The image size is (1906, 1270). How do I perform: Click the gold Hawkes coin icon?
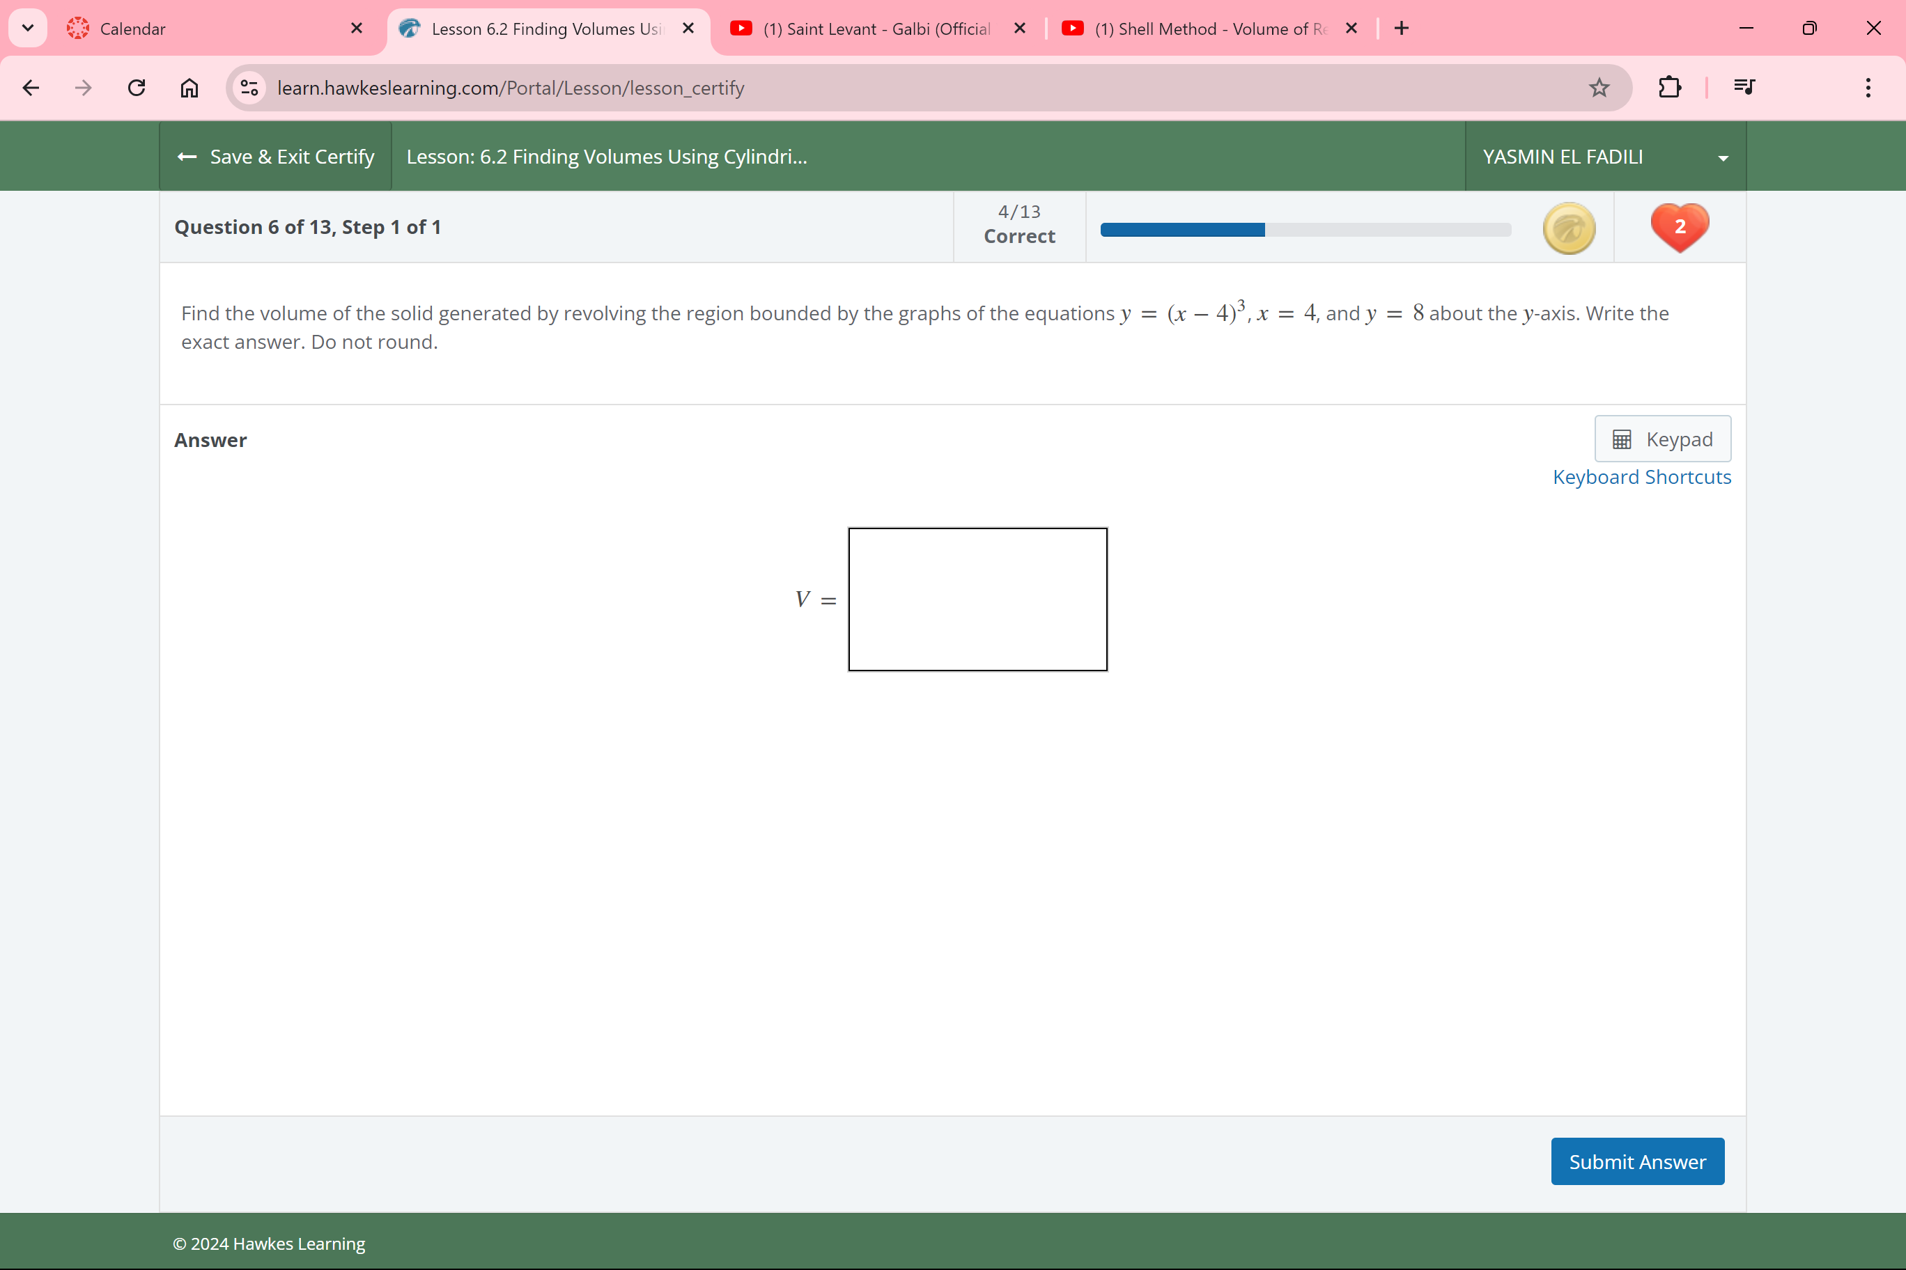[x=1569, y=228]
